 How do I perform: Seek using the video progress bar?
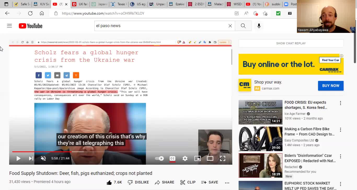click(120, 152)
